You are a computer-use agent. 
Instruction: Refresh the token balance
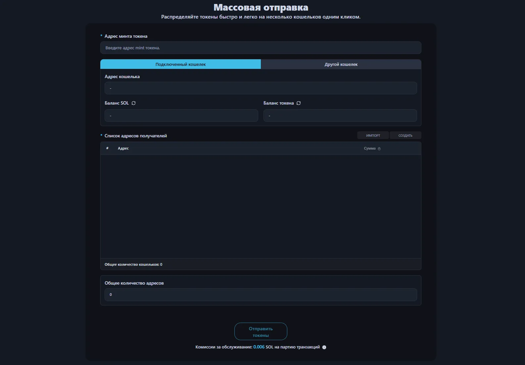[299, 103]
